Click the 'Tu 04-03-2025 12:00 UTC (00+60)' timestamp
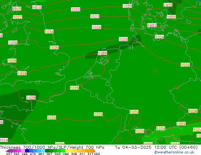This screenshot has width=201, height=155. 156,147
